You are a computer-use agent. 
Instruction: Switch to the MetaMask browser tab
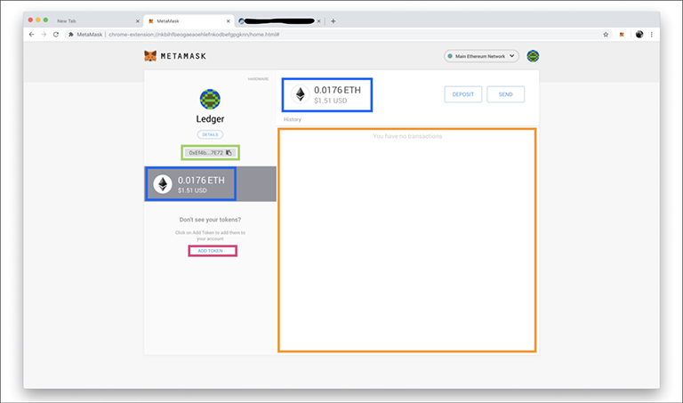[x=189, y=21]
